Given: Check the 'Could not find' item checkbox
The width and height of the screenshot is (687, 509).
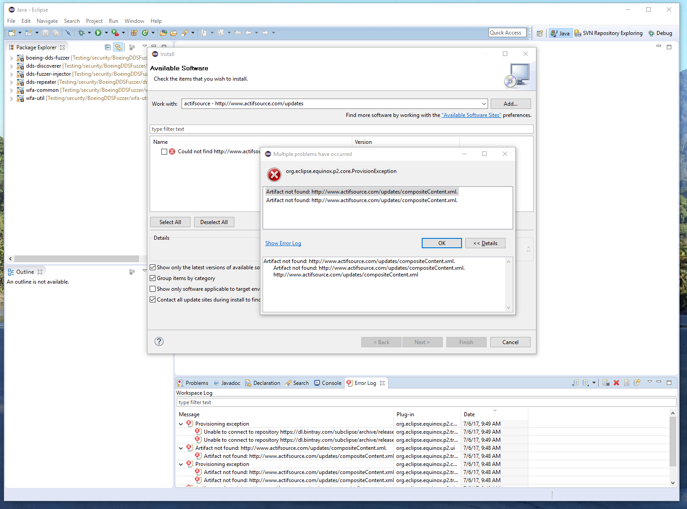Looking at the screenshot, I should click(x=164, y=151).
